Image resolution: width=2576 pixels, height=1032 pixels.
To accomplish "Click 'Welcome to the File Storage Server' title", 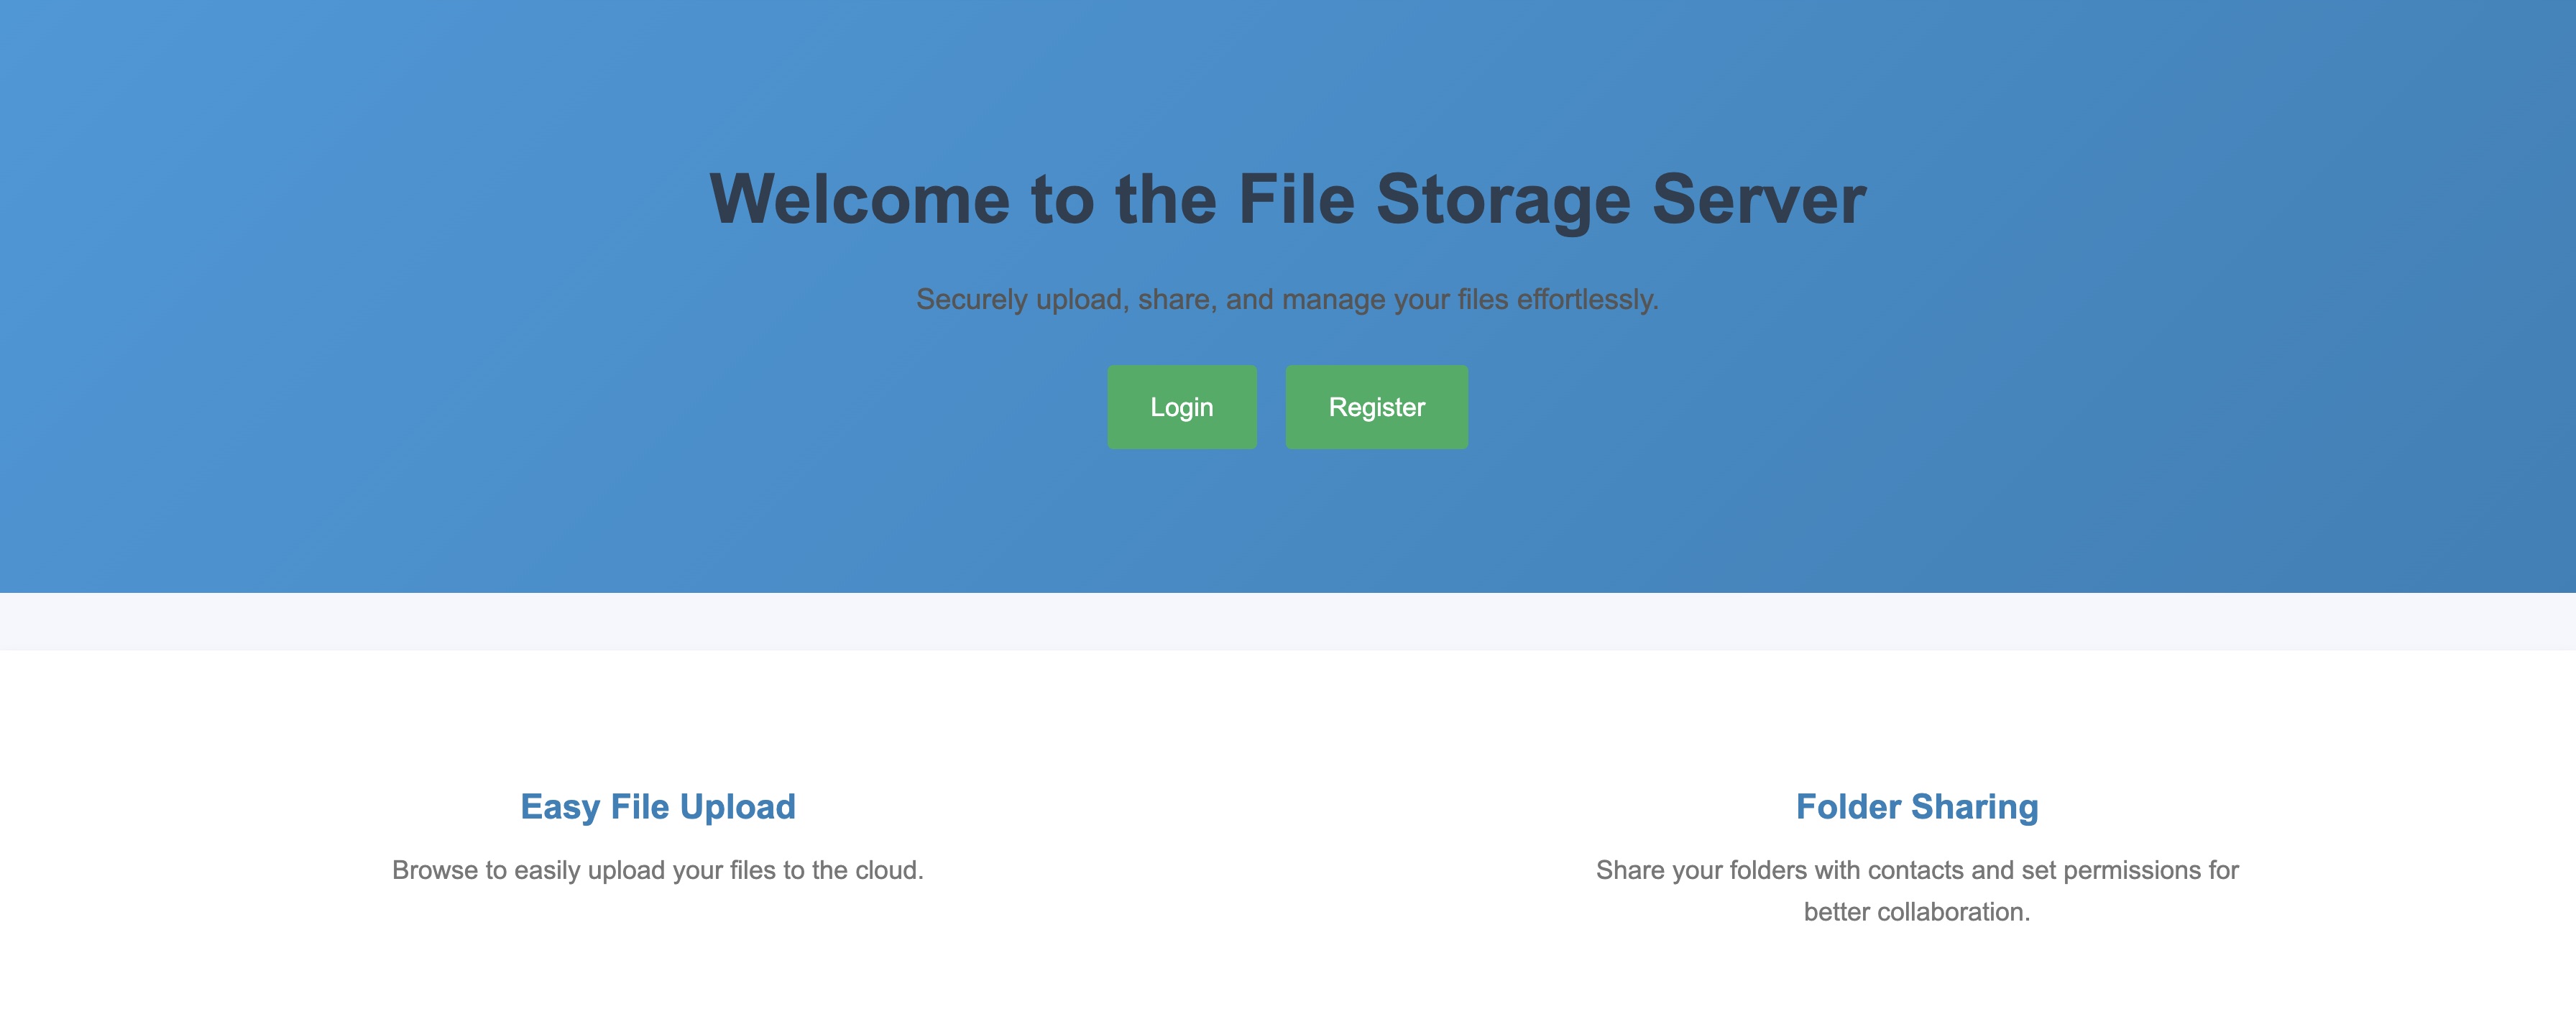I will pyautogui.click(x=1288, y=200).
